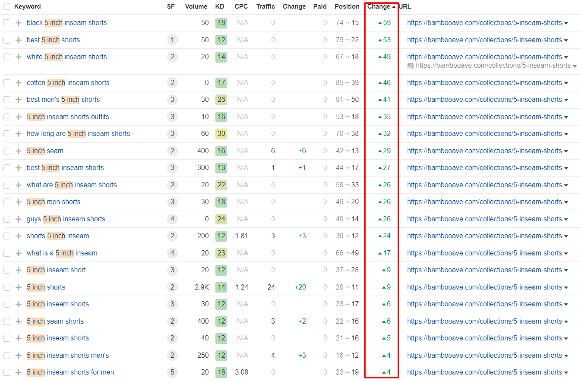Screen dimensions: 581x381
Task: Open the bambooave URL in the '5 inch men shorts' row
Action: [x=484, y=202]
